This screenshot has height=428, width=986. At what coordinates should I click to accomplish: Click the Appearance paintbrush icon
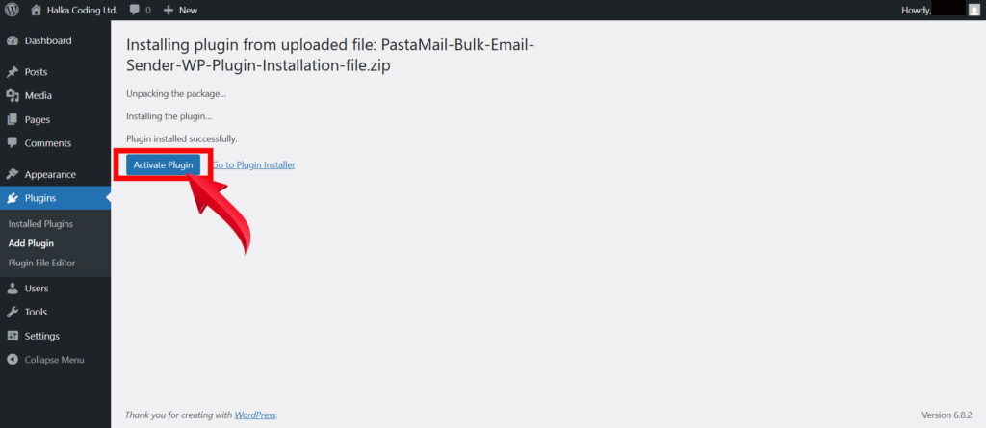pyautogui.click(x=13, y=175)
